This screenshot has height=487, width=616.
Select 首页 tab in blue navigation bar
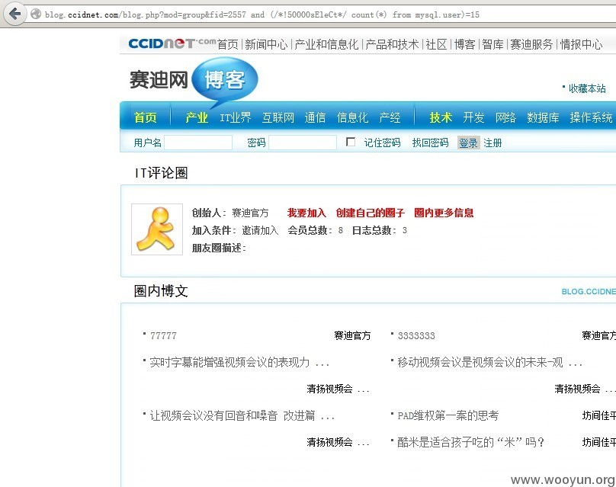pyautogui.click(x=145, y=117)
